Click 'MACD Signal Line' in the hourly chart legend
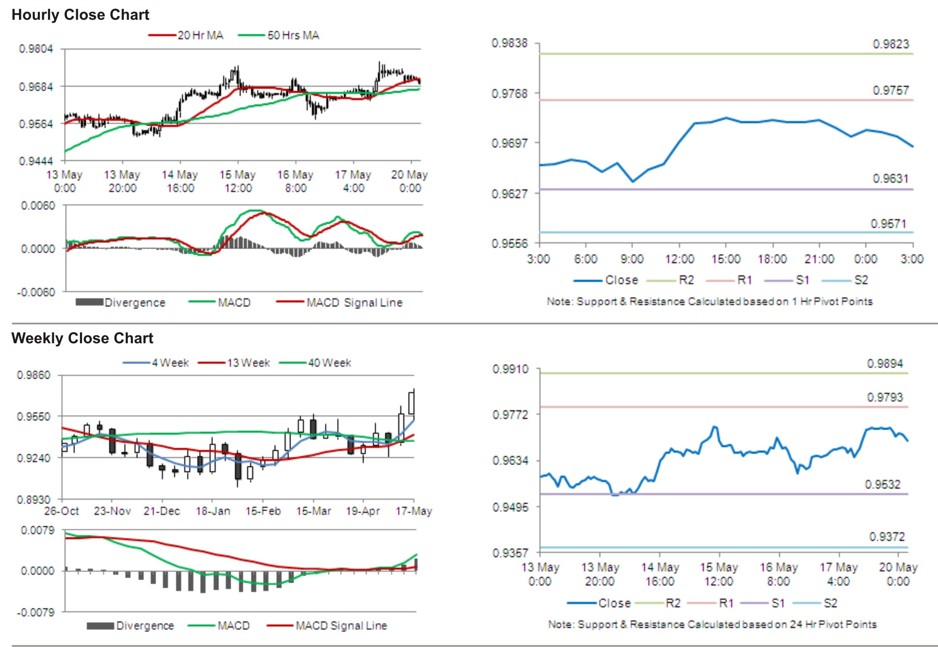Screen dimensions: 938x647 click(354, 302)
